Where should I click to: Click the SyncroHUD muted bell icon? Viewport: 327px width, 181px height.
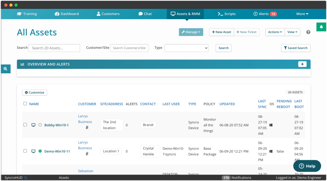click(x=26, y=178)
